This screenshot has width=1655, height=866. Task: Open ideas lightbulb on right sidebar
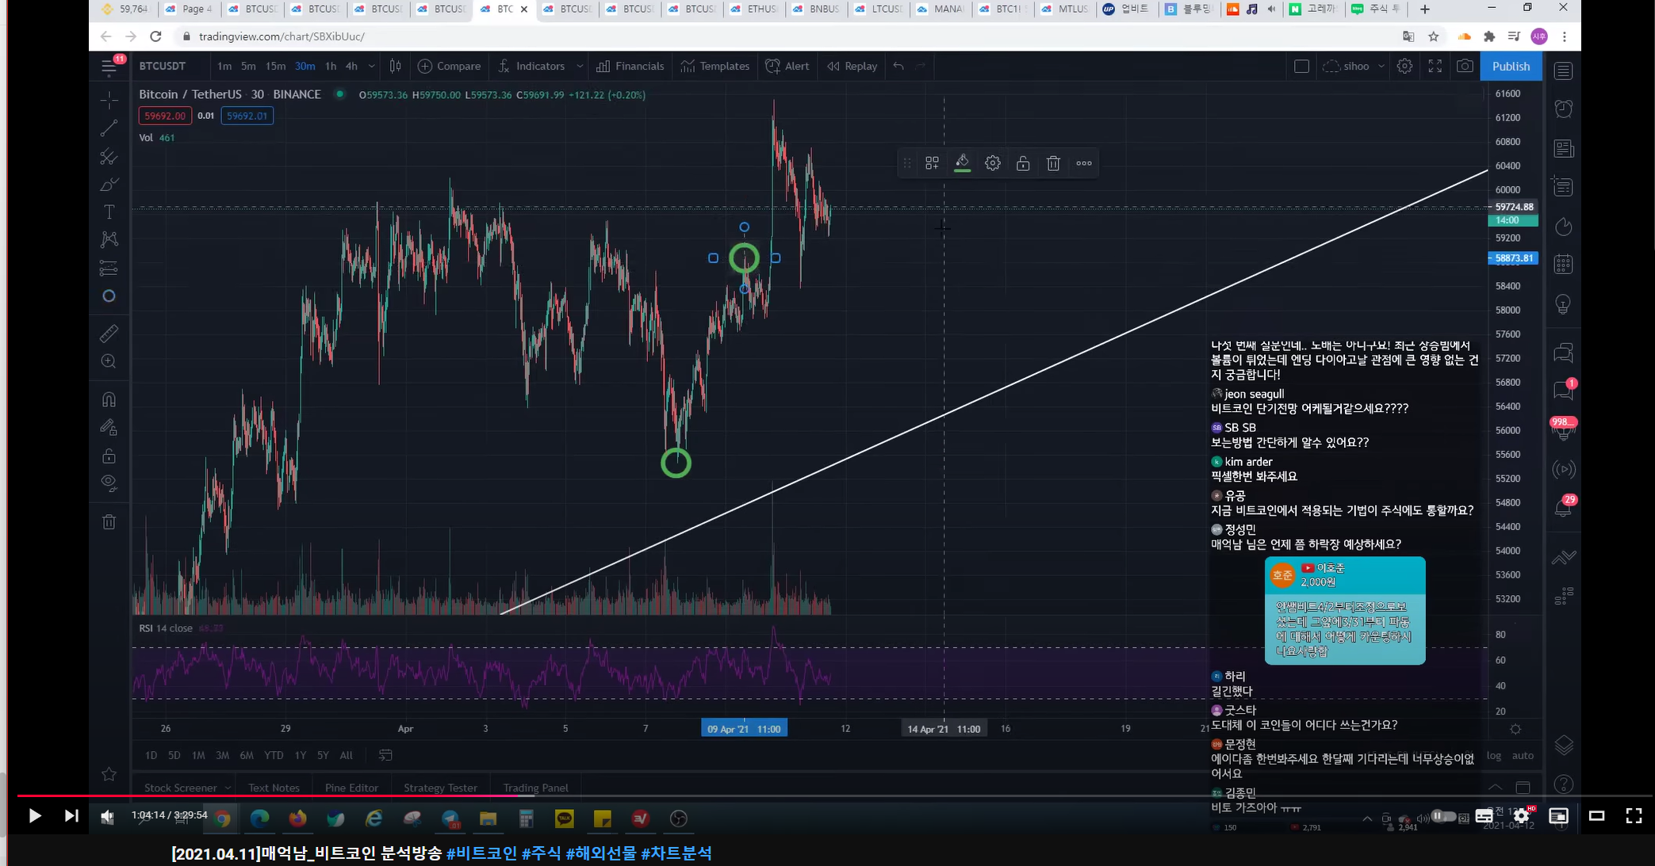[1563, 303]
